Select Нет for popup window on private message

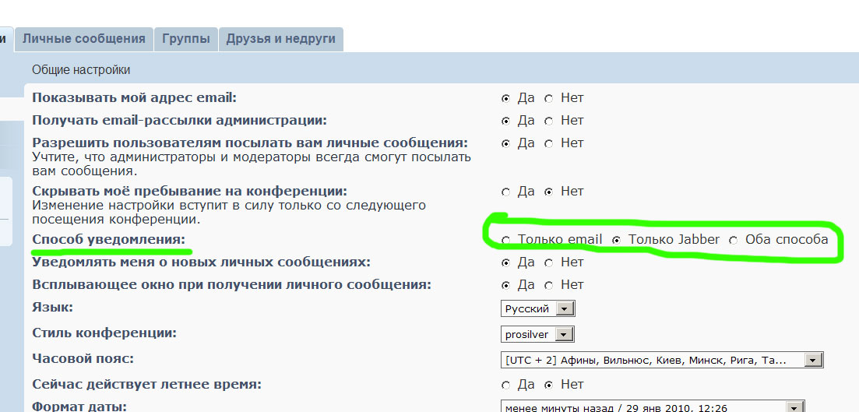point(549,286)
